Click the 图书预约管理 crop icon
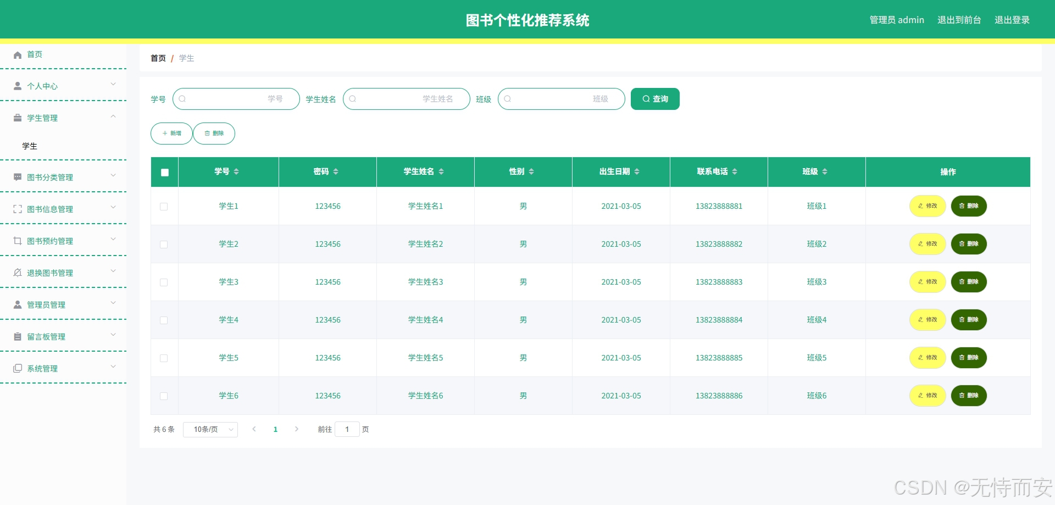 pos(18,241)
